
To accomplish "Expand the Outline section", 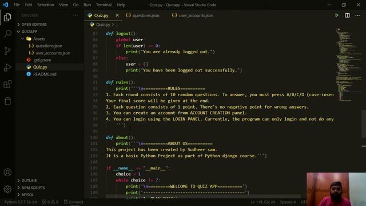I will (x=29, y=181).
